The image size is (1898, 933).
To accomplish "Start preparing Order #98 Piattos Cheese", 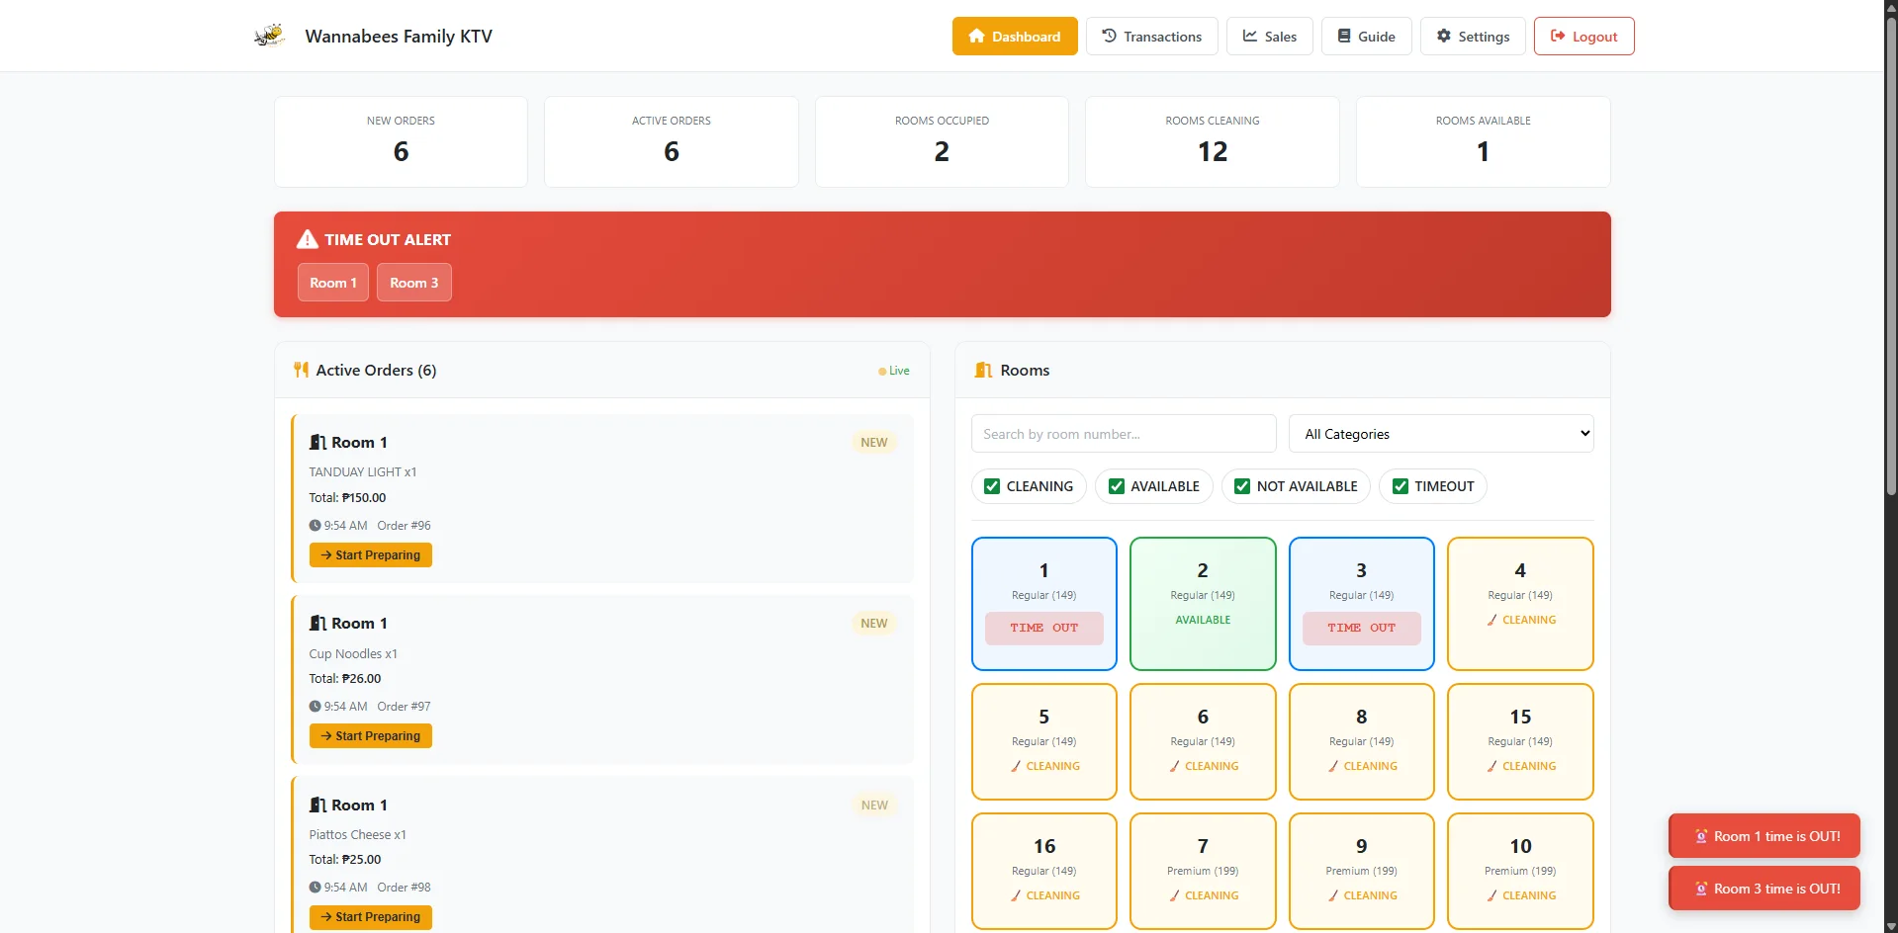I will 371,917.
